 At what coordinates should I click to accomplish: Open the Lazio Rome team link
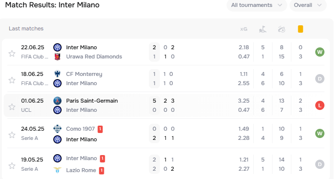point(81,170)
